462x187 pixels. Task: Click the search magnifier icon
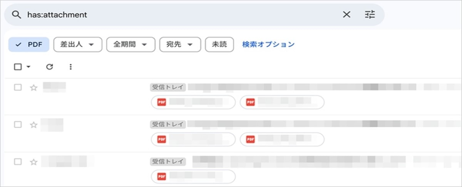[x=16, y=15]
